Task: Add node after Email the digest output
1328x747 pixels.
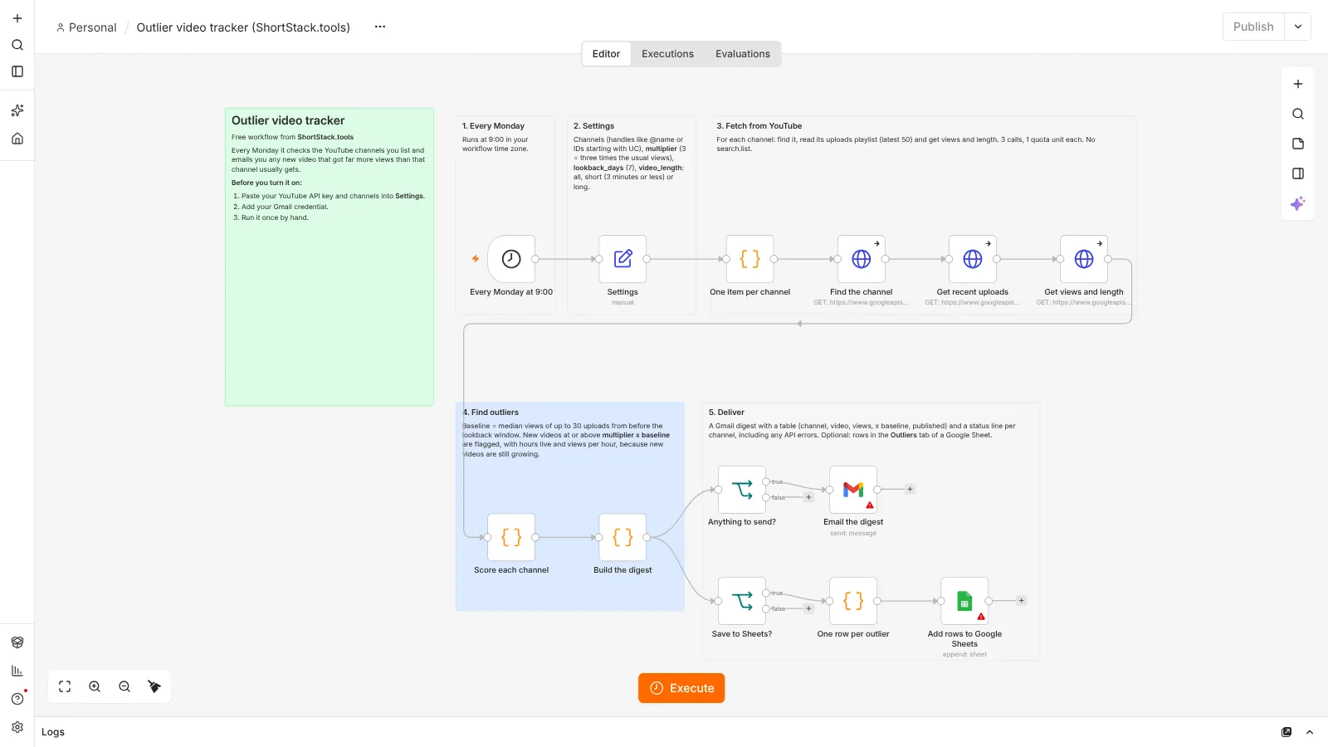Action: [x=910, y=489]
